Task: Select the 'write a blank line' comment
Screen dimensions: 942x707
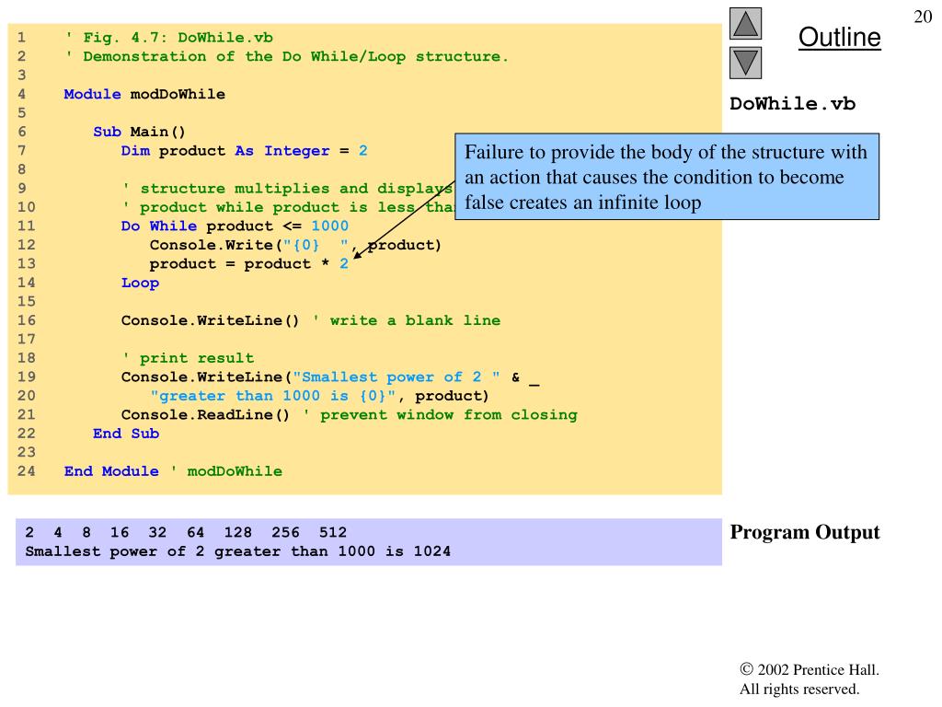Action: coord(407,320)
